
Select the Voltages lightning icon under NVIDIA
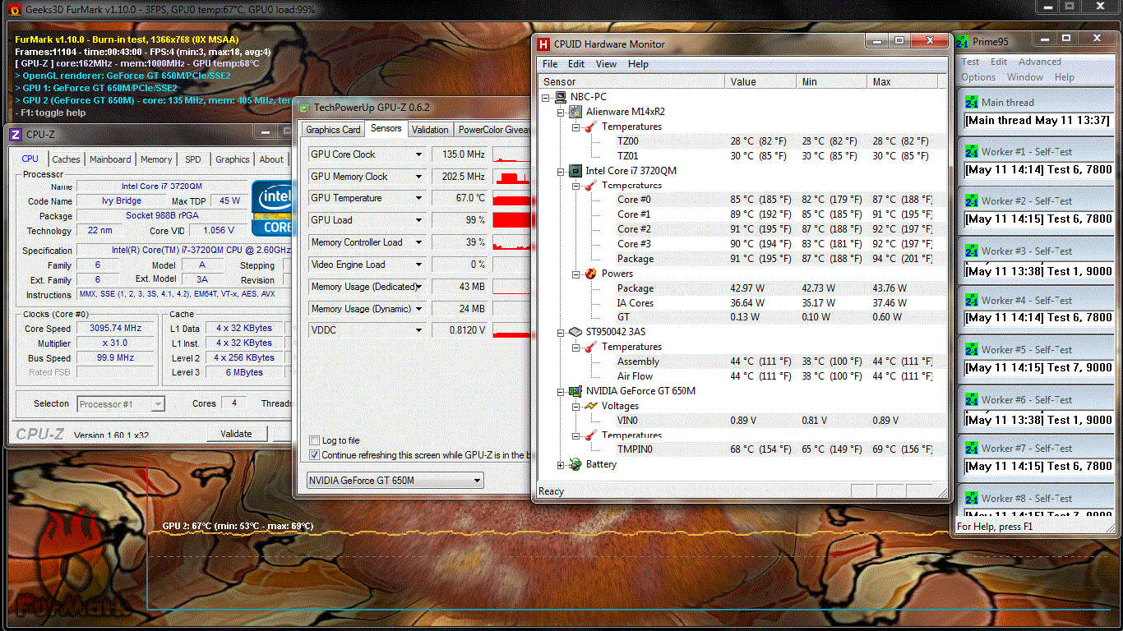(x=591, y=406)
